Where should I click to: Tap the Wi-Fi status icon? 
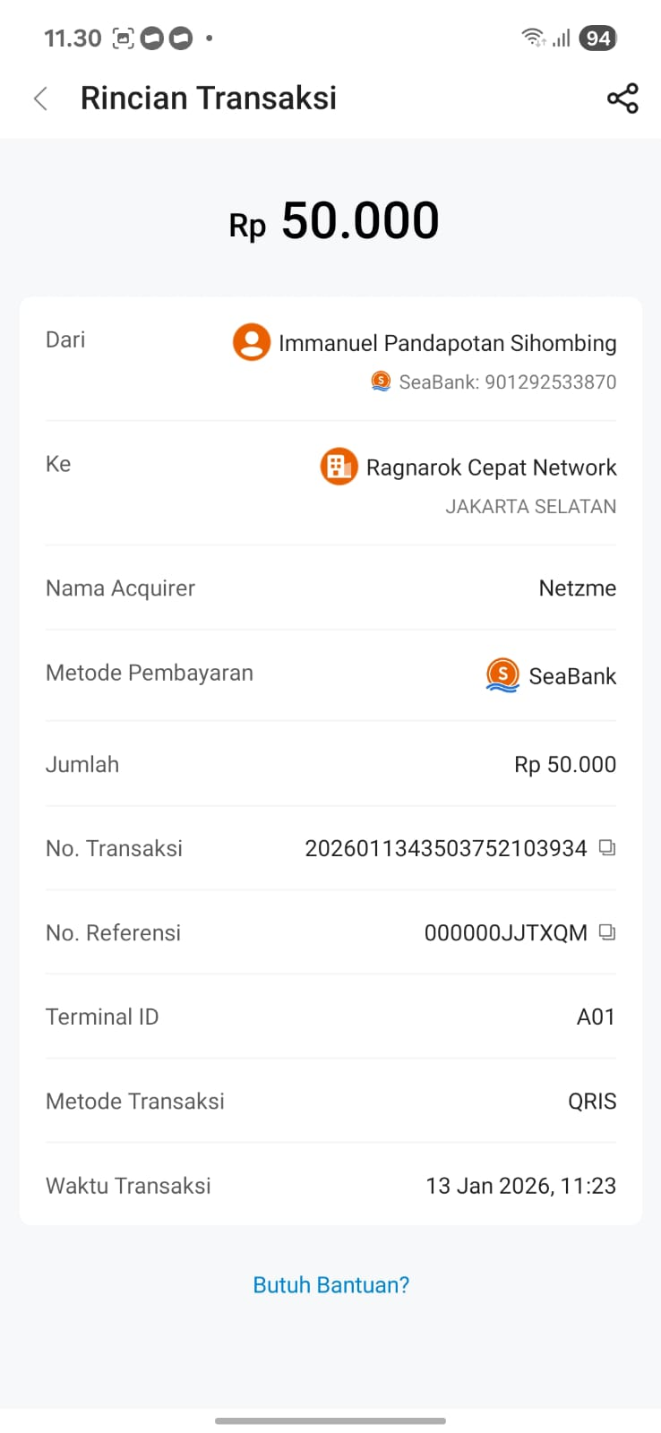pyautogui.click(x=533, y=38)
